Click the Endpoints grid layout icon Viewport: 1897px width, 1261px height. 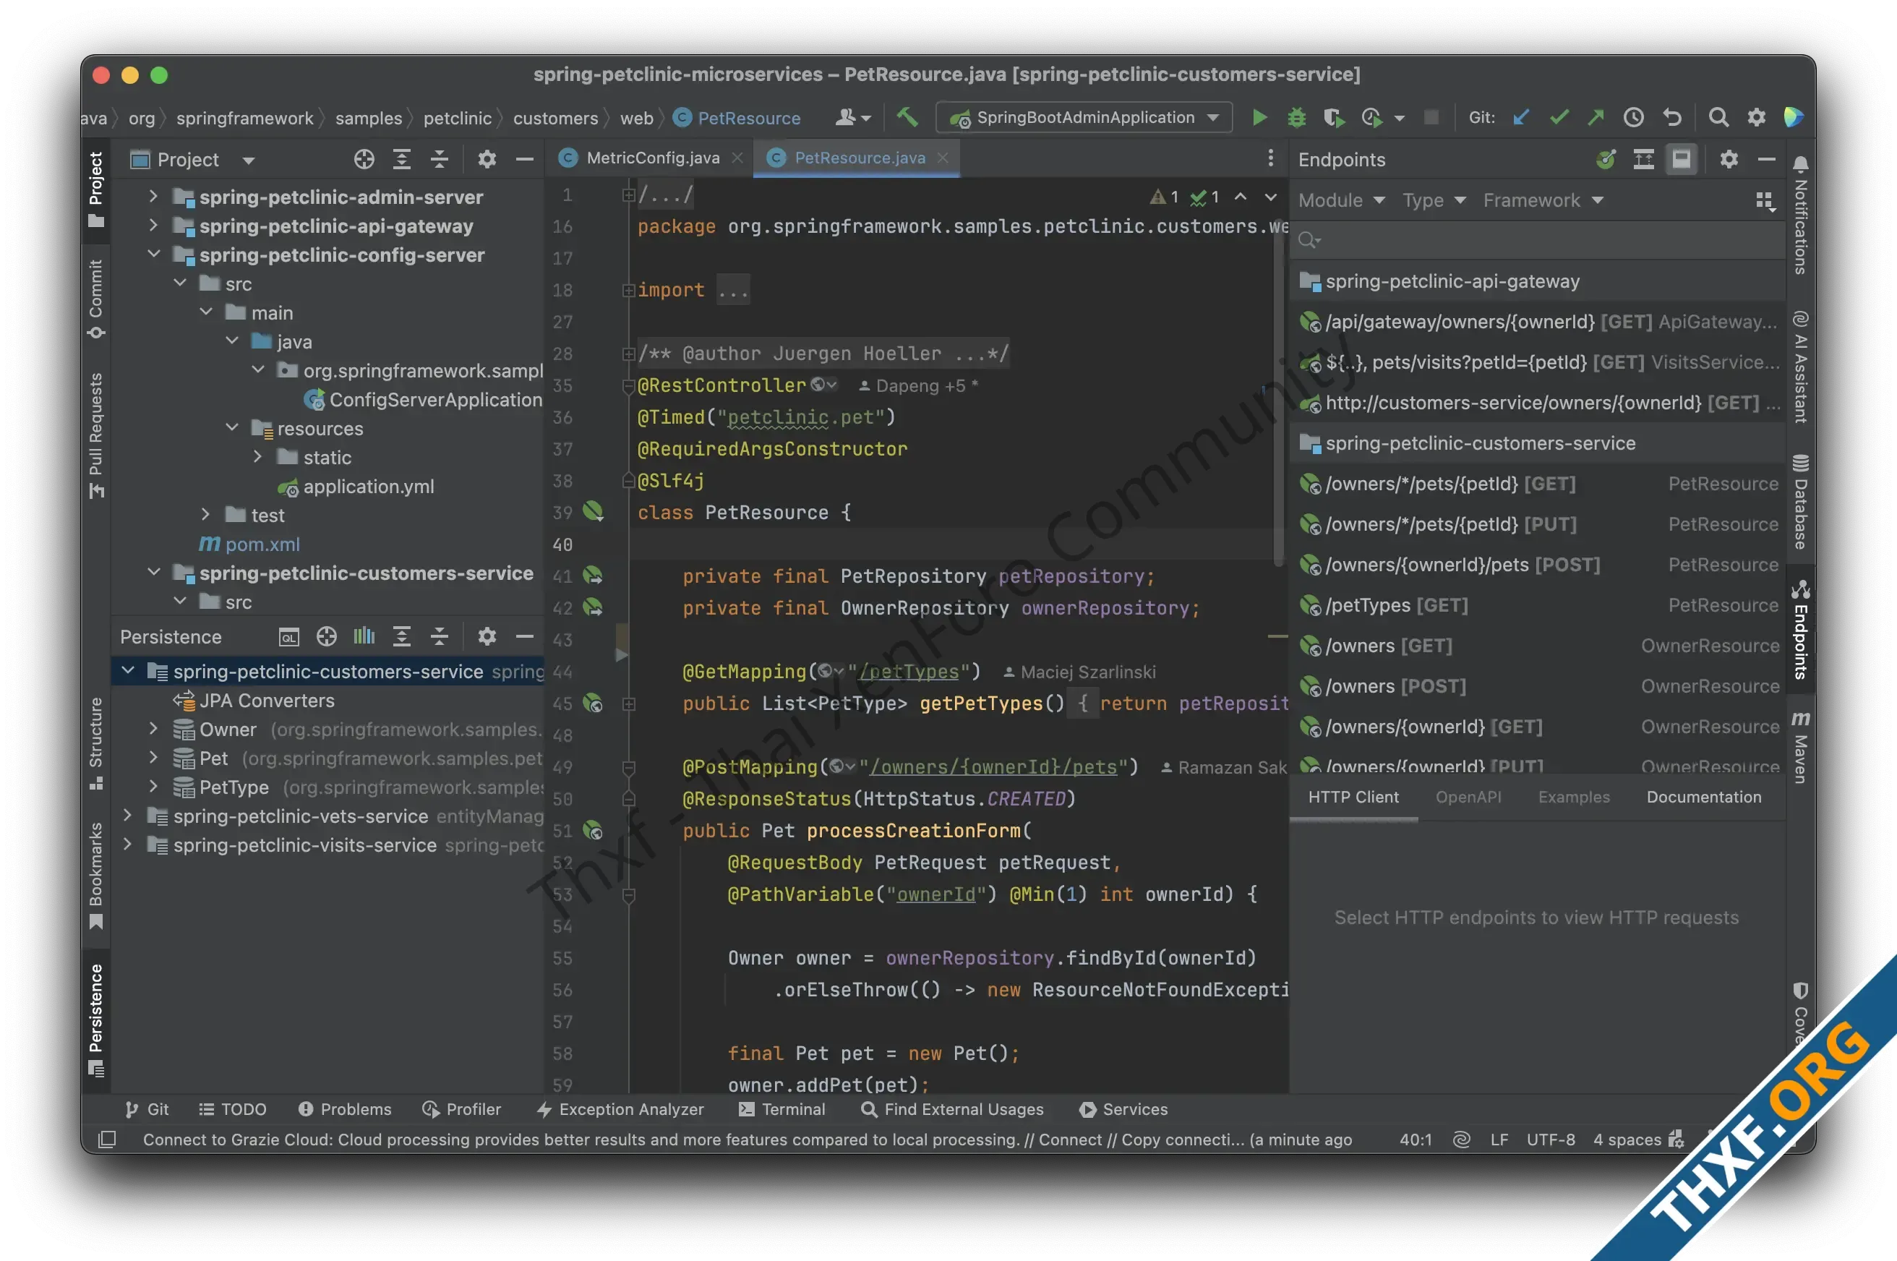pyautogui.click(x=1766, y=200)
